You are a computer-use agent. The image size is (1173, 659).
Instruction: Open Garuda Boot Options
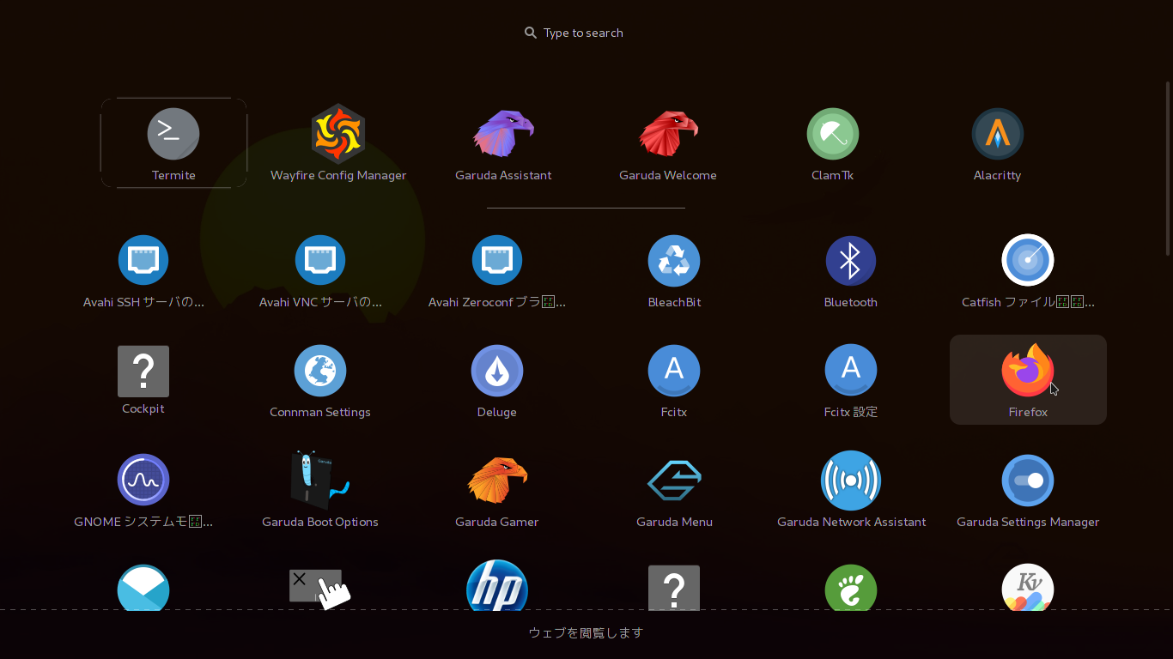320,489
